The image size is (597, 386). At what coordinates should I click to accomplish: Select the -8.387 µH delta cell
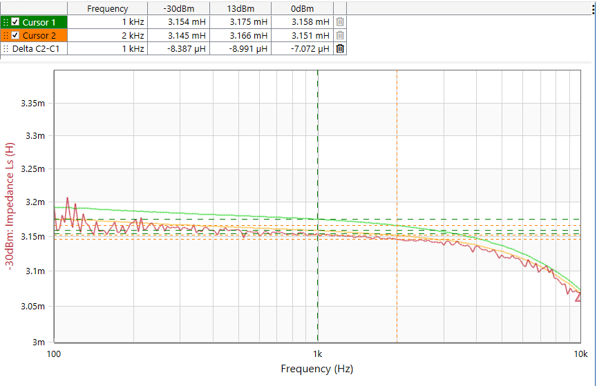(178, 49)
